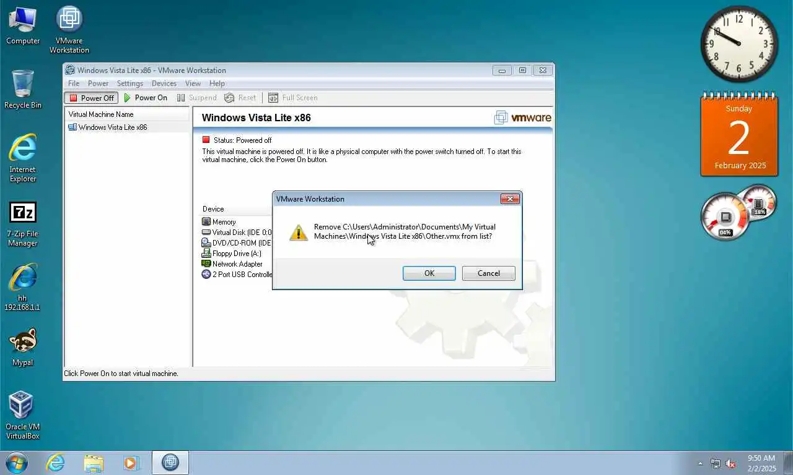Open the Recycle Bin desktop icon
The height and width of the screenshot is (475, 793).
coord(23,89)
